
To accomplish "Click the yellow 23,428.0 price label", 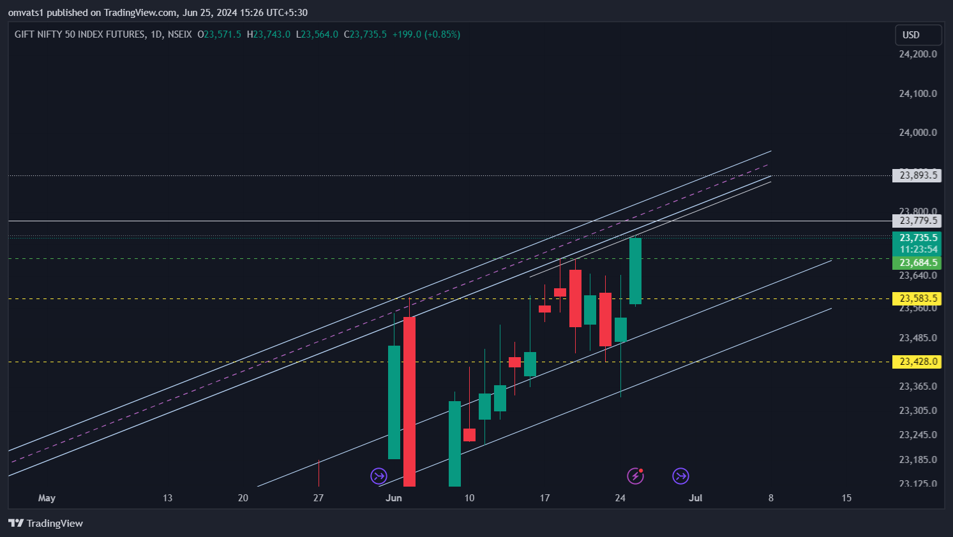I will (917, 362).
